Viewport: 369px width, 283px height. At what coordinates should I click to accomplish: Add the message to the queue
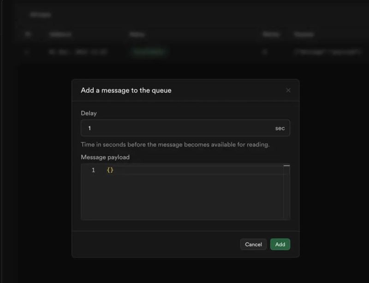(x=280, y=244)
